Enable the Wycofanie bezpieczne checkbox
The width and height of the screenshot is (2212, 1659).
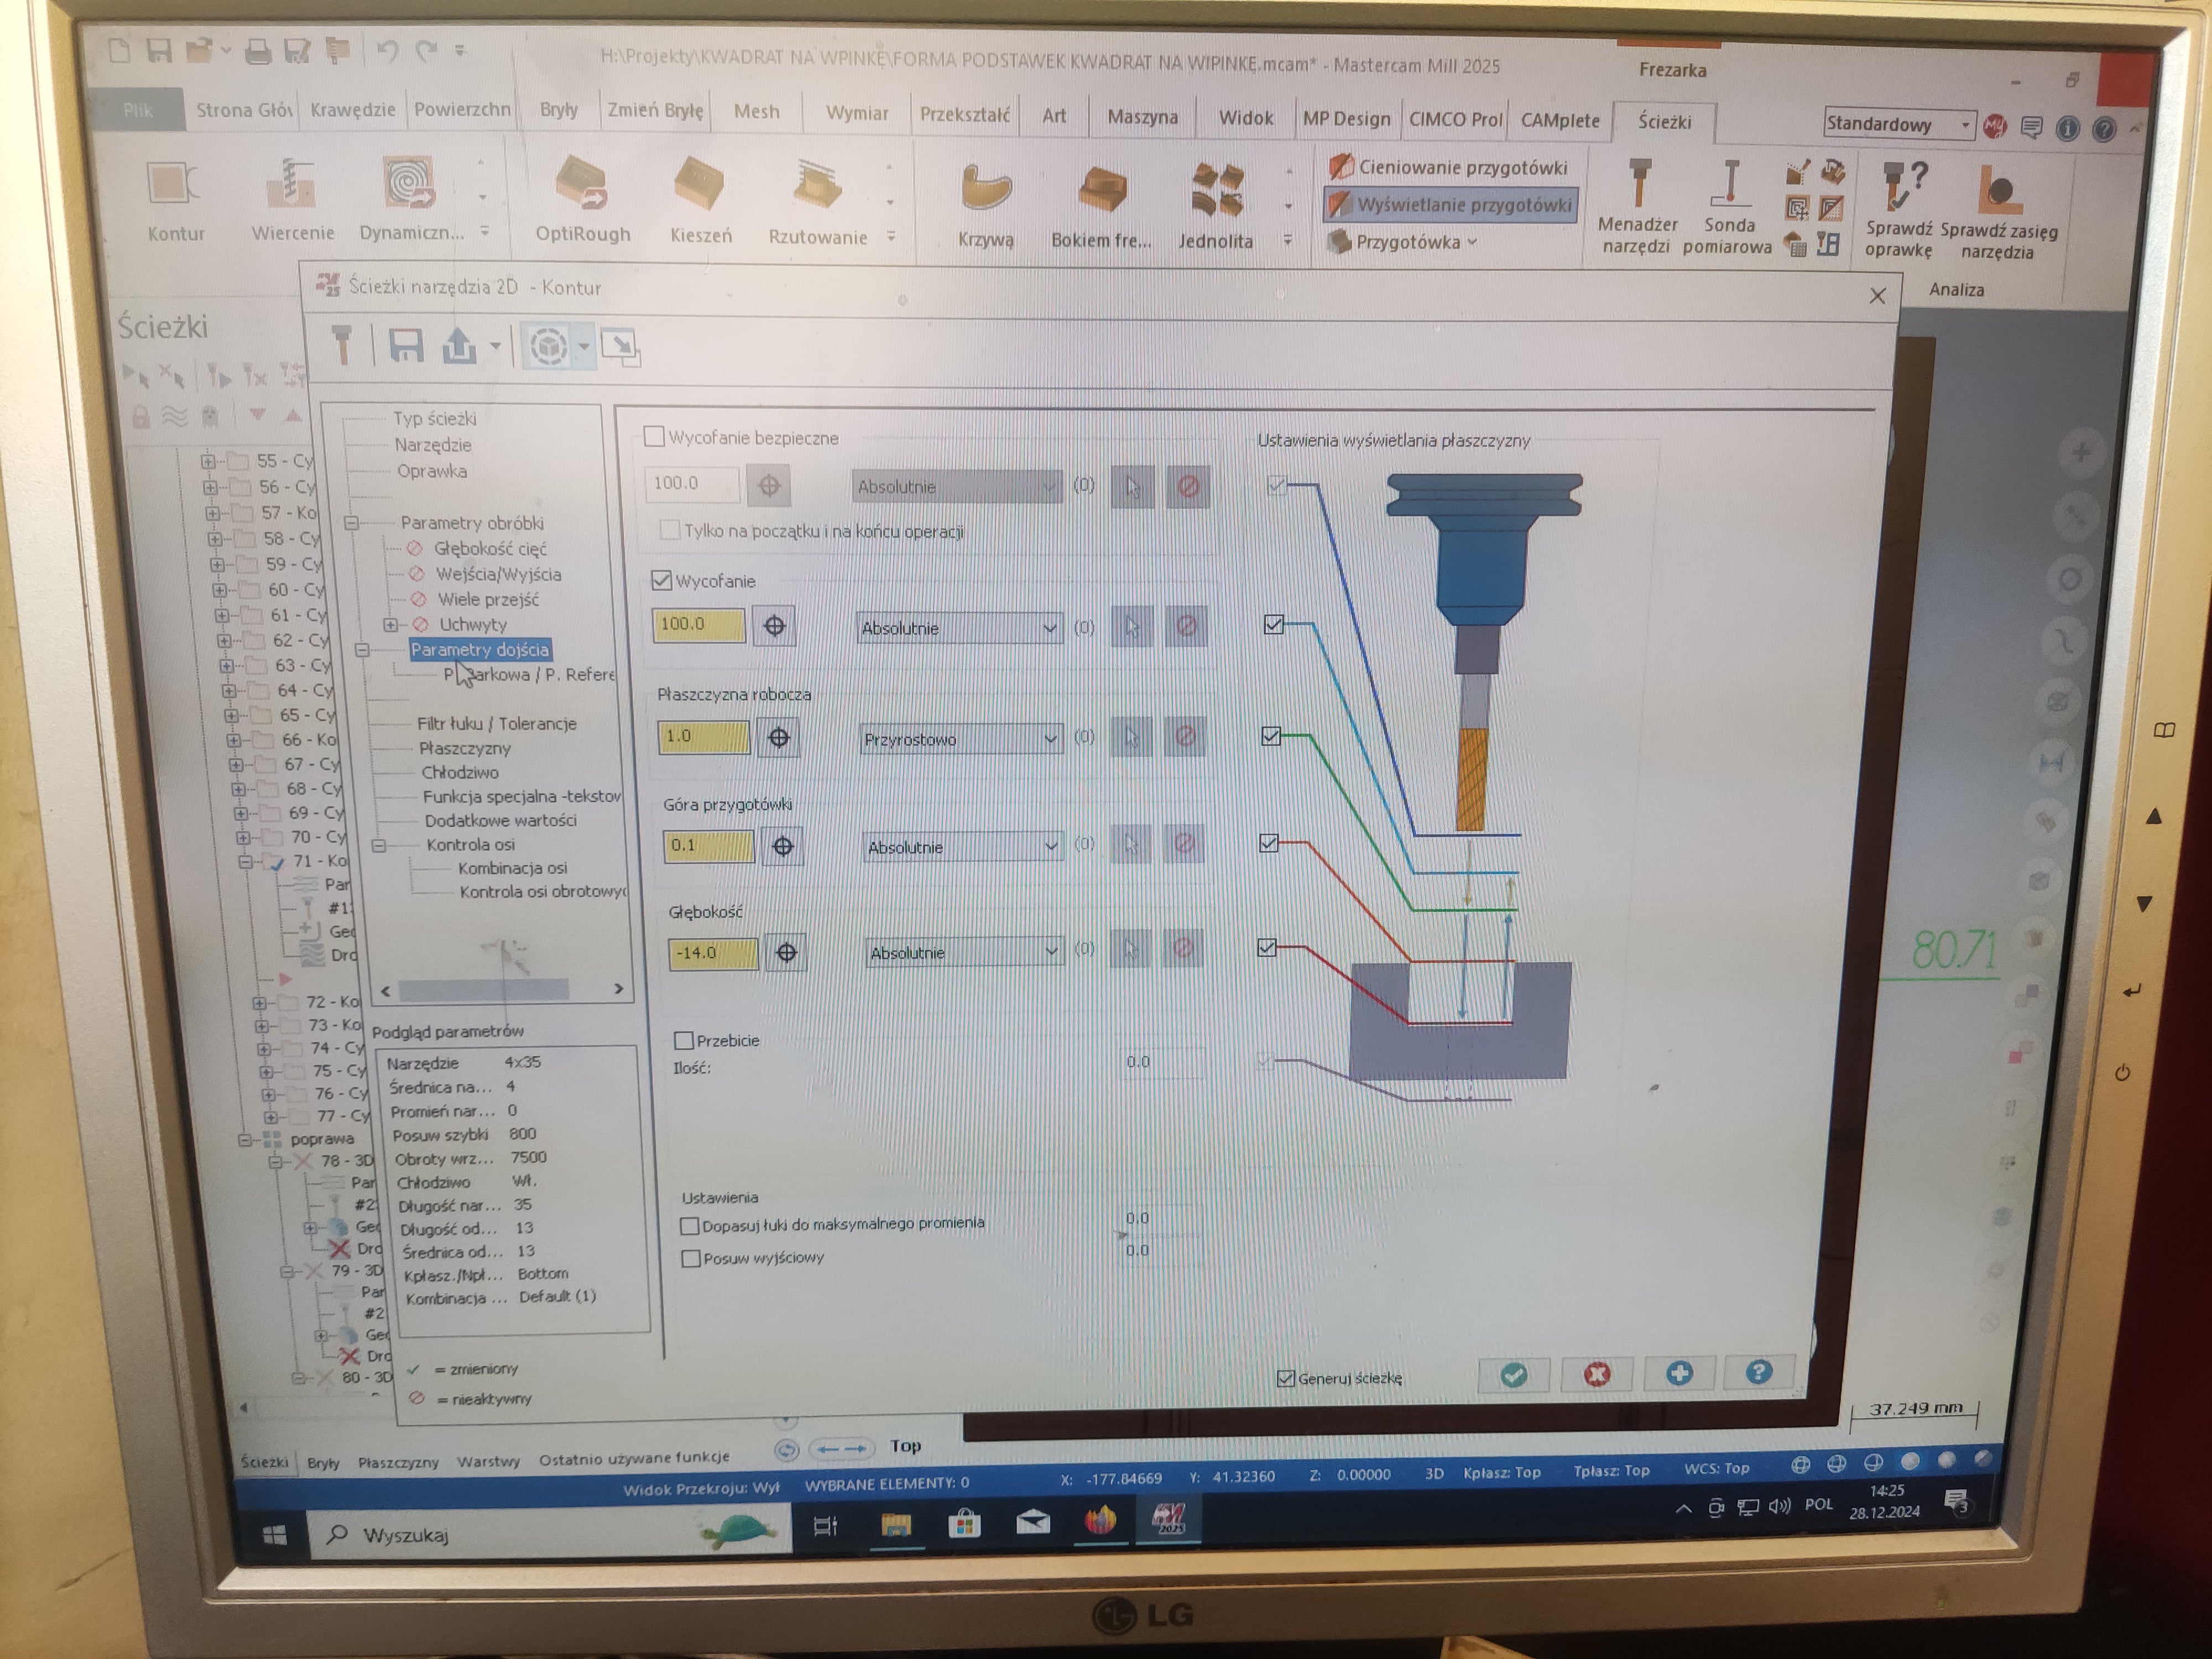pos(655,437)
